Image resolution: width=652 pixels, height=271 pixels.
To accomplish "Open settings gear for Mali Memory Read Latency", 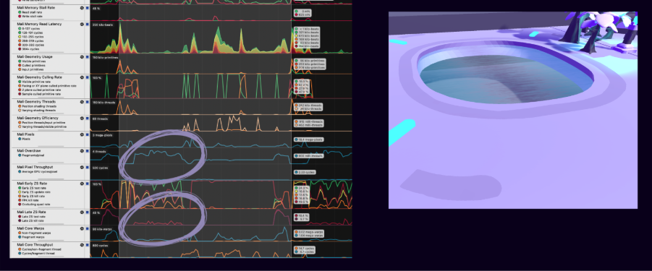I will click(x=82, y=24).
